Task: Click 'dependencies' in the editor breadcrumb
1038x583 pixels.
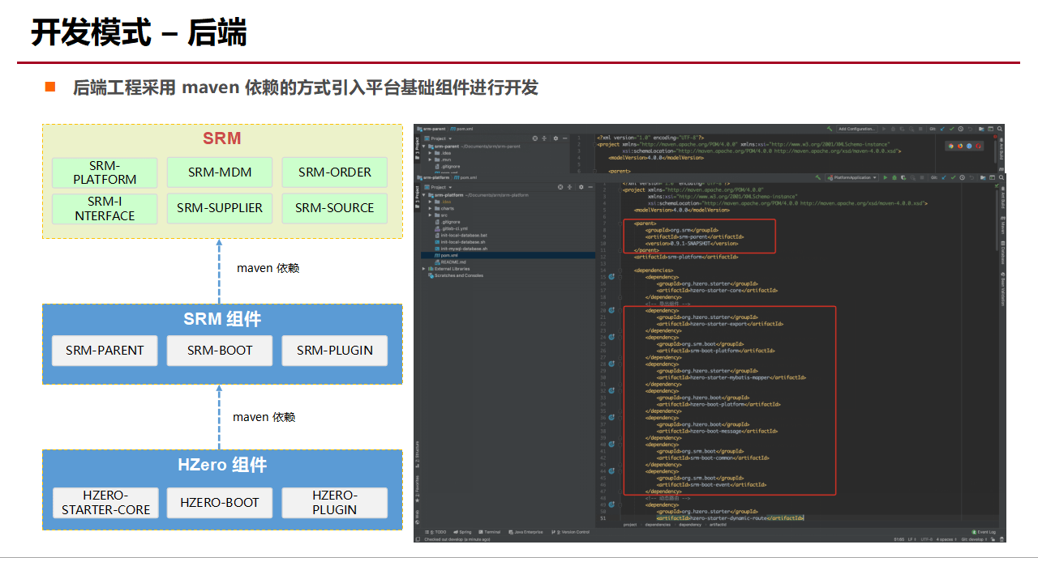Action: coord(658,525)
